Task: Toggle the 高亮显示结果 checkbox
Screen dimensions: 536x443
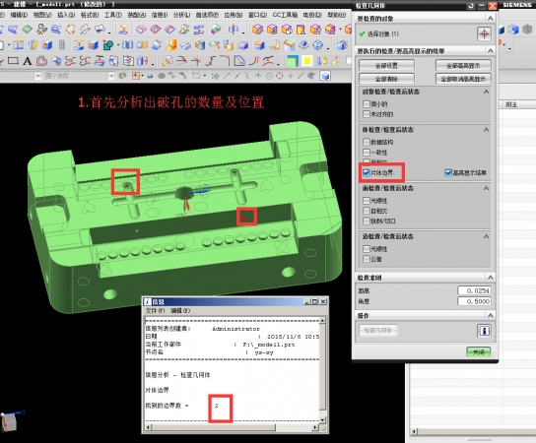Action: pyautogui.click(x=448, y=173)
